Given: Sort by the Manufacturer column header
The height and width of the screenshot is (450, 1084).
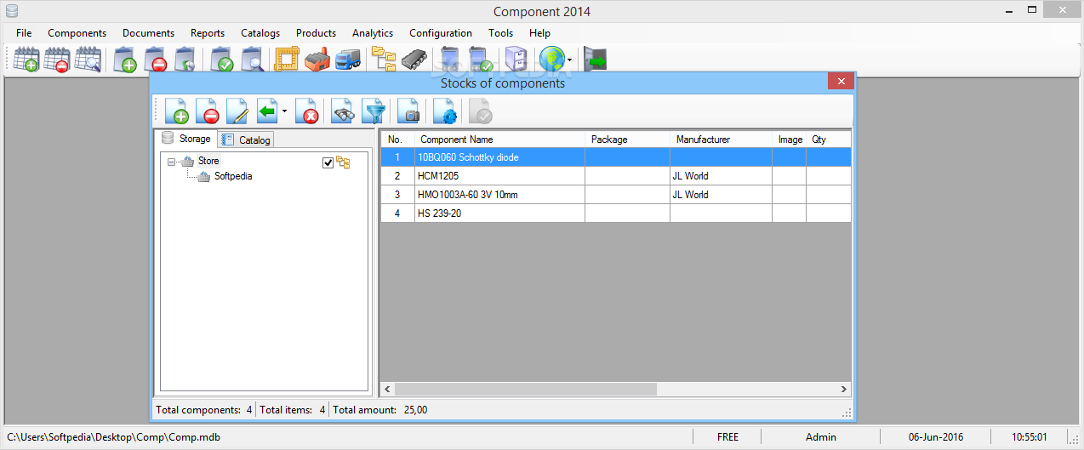Looking at the screenshot, I should click(721, 140).
